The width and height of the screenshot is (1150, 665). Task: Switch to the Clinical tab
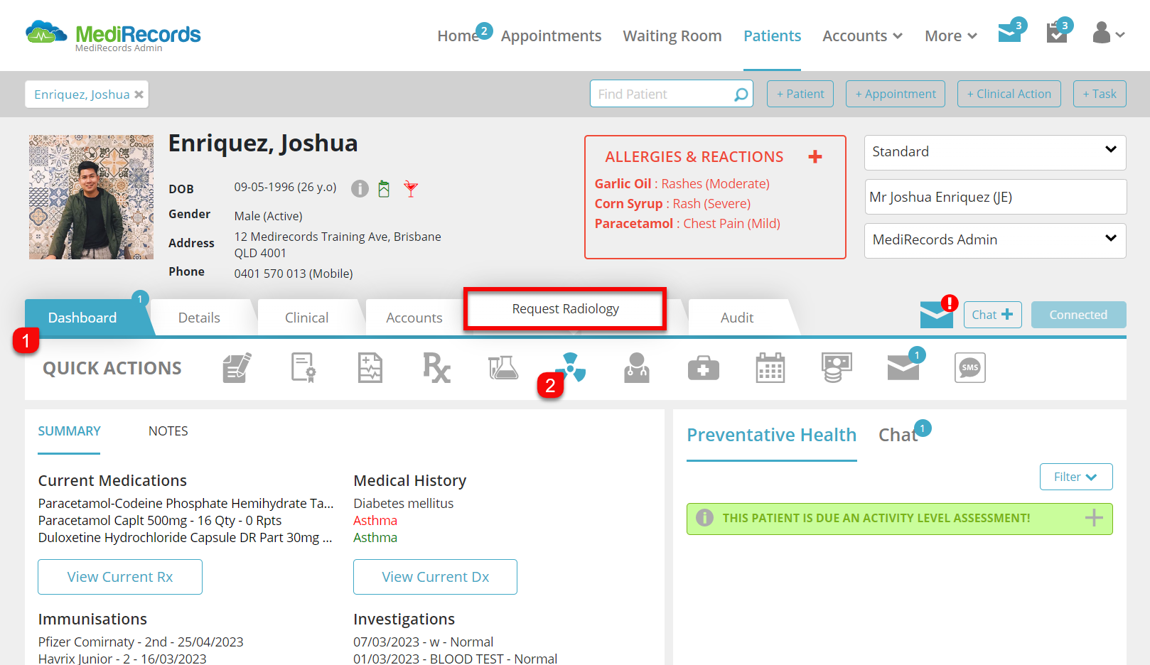(x=306, y=318)
